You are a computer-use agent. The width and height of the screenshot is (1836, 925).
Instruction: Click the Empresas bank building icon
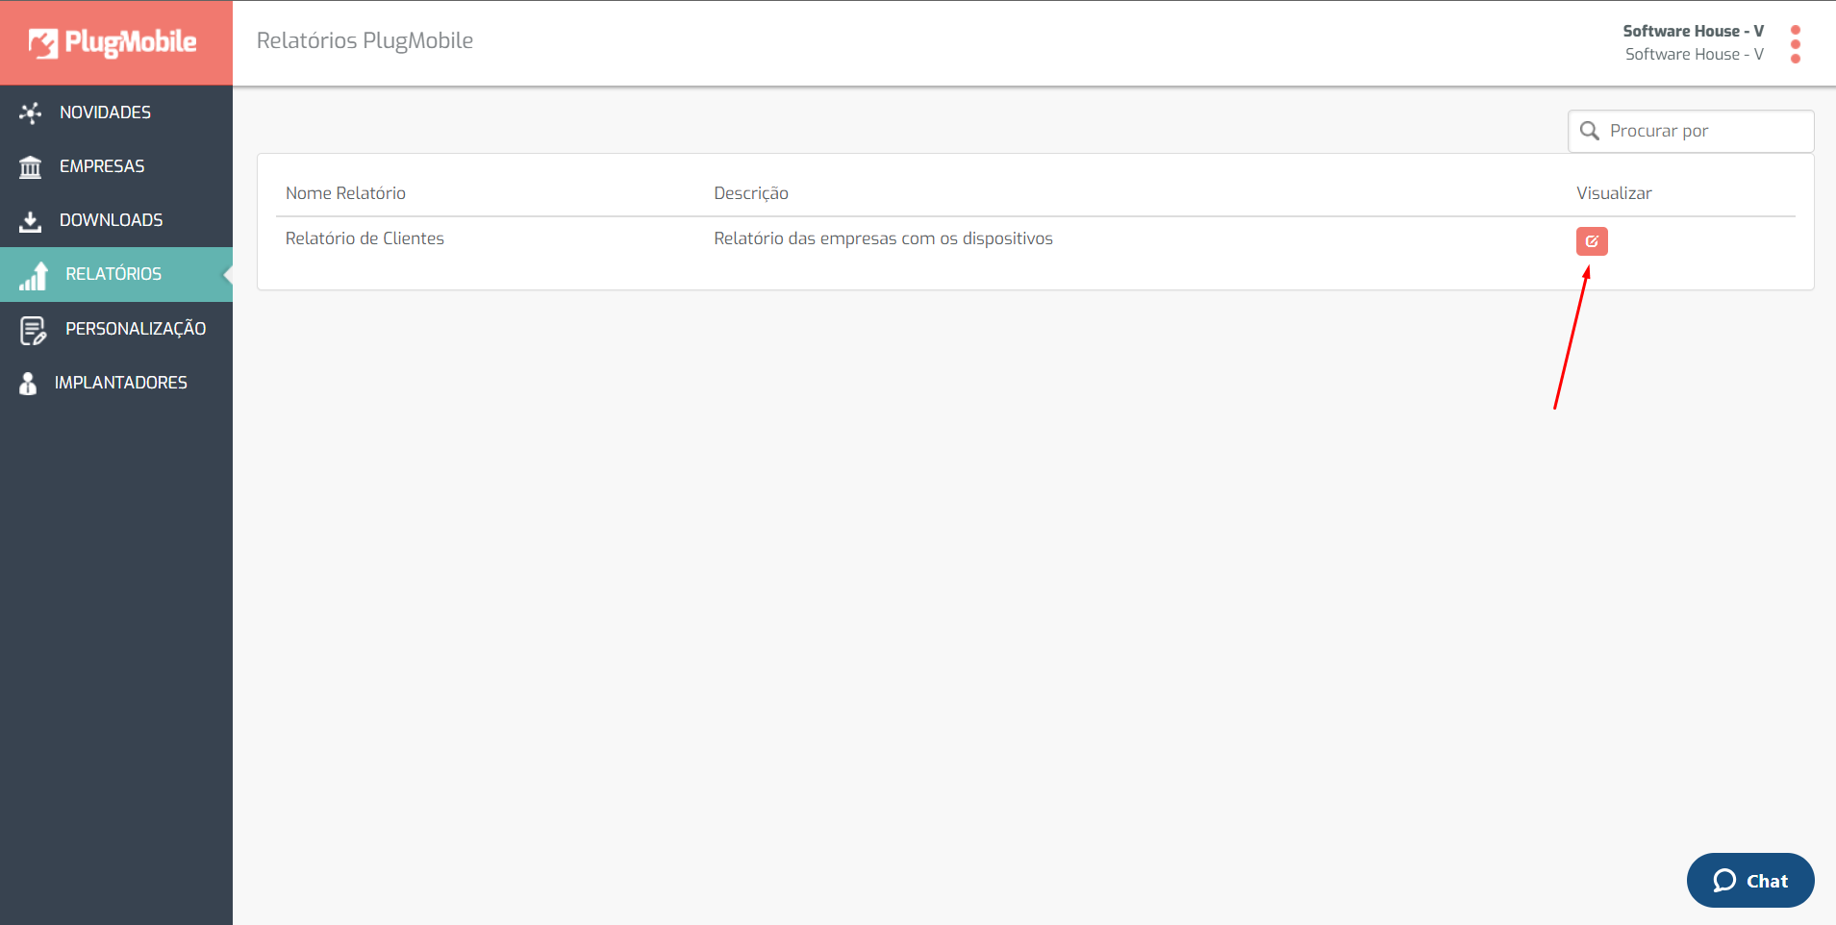coord(30,167)
